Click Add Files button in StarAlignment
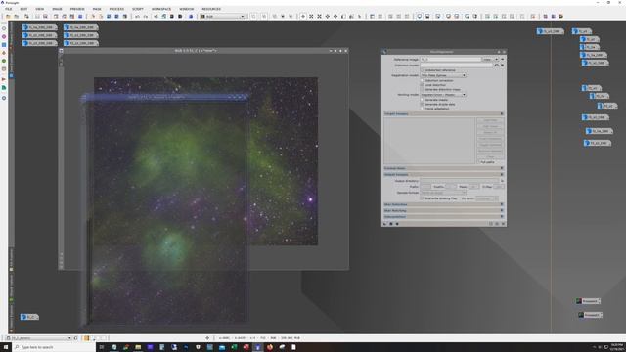The image size is (626, 352). pos(490,120)
